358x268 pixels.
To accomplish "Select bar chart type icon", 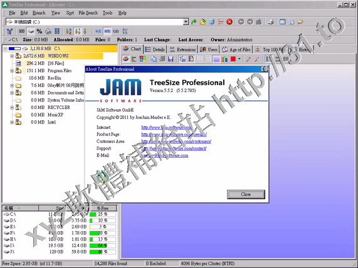I will click(x=134, y=59).
